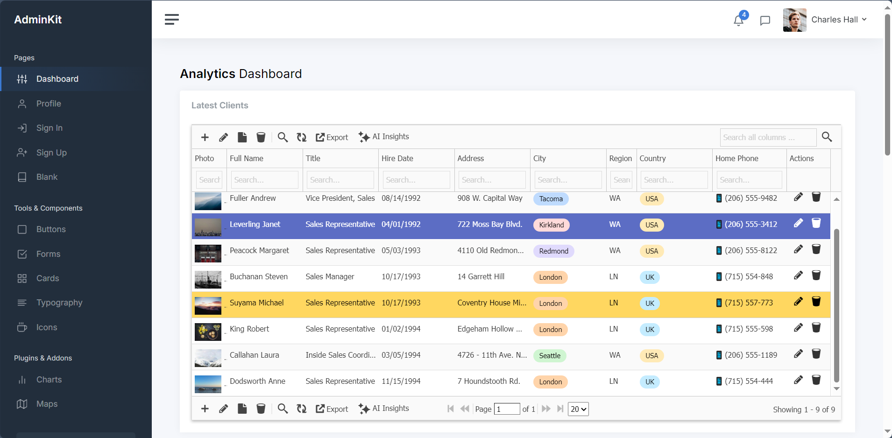Delete the King Robert row using trash icon
The height and width of the screenshot is (438, 892).
coord(816,328)
